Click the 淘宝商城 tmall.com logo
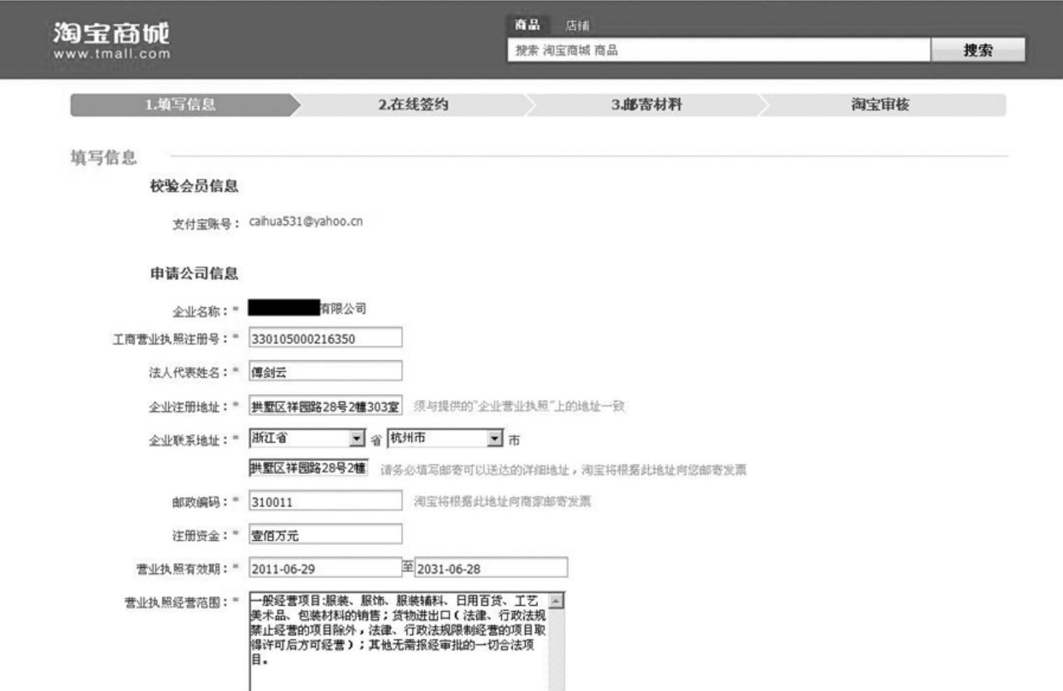Screen dimensions: 1063x691 (112, 41)
